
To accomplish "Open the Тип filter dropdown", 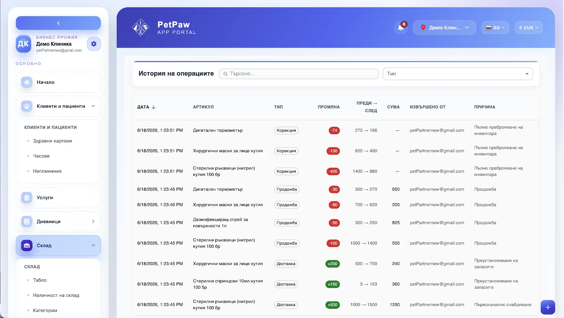I will click(458, 74).
